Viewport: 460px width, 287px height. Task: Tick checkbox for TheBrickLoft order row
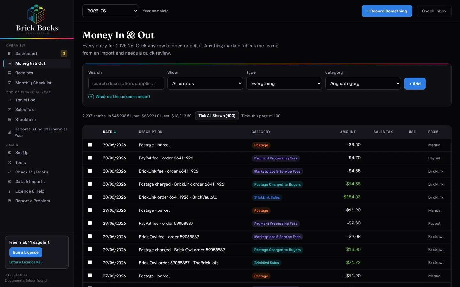click(90, 262)
